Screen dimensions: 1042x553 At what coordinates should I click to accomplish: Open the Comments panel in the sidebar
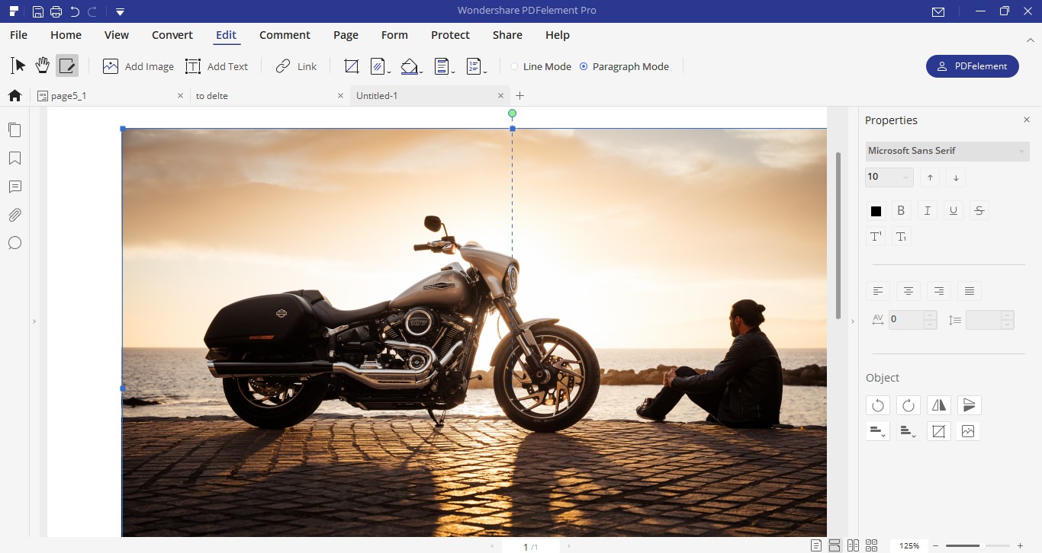click(14, 187)
